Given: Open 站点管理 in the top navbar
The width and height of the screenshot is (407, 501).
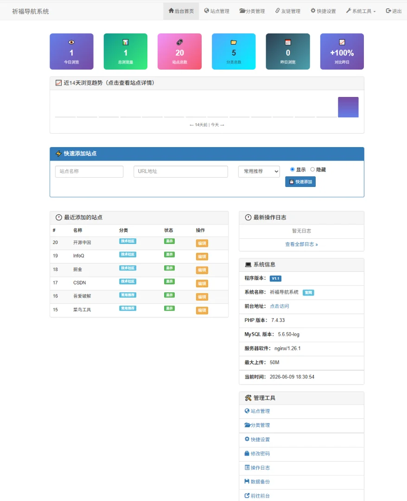Looking at the screenshot, I should pyautogui.click(x=217, y=11).
